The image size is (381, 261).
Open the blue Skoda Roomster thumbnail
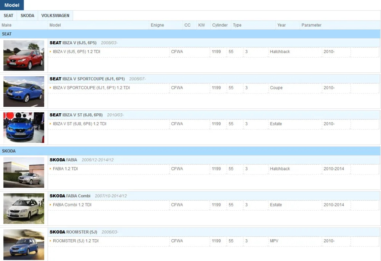24,245
